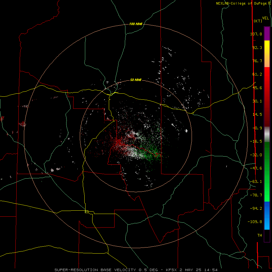This screenshot has width=272, height=272.
Task: Click the blue segment of velocity color bar
Action: point(267,215)
